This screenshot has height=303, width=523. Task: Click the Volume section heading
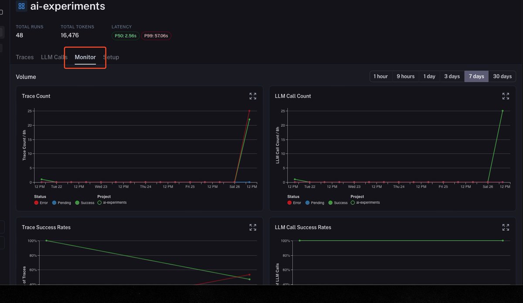point(26,77)
